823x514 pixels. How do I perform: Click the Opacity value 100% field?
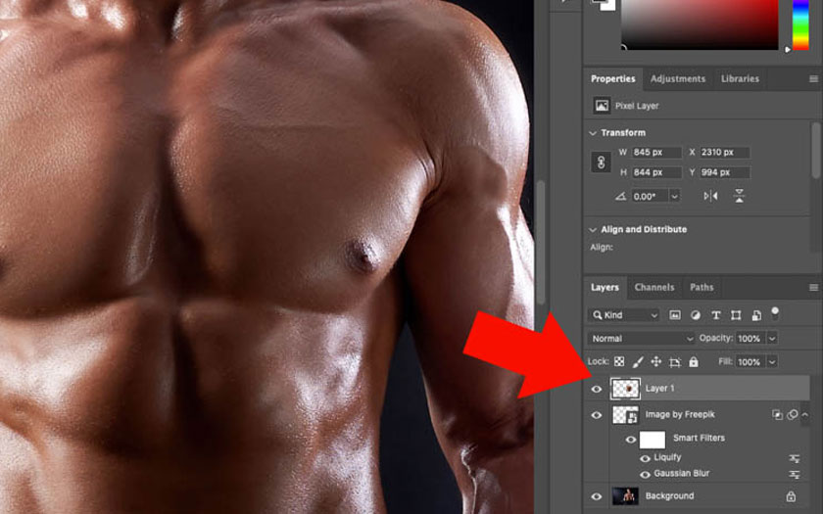pos(750,339)
